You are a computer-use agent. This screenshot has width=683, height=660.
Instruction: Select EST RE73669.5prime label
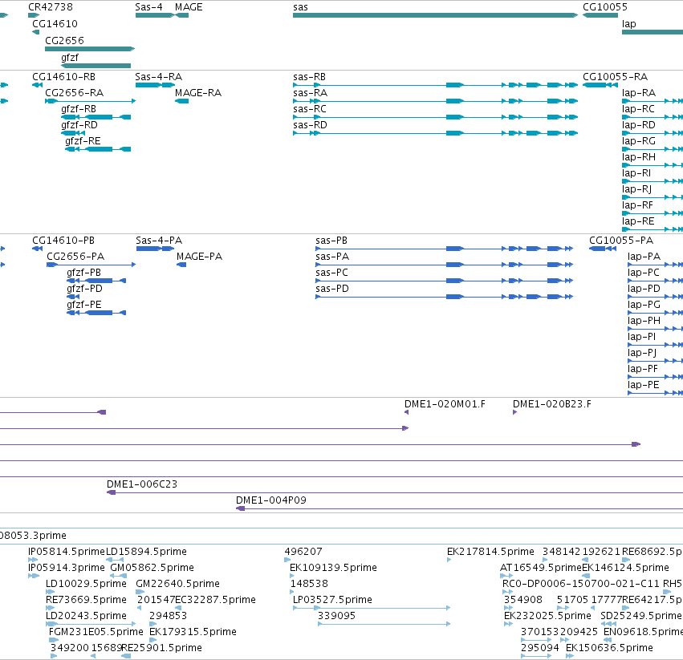coord(86,601)
